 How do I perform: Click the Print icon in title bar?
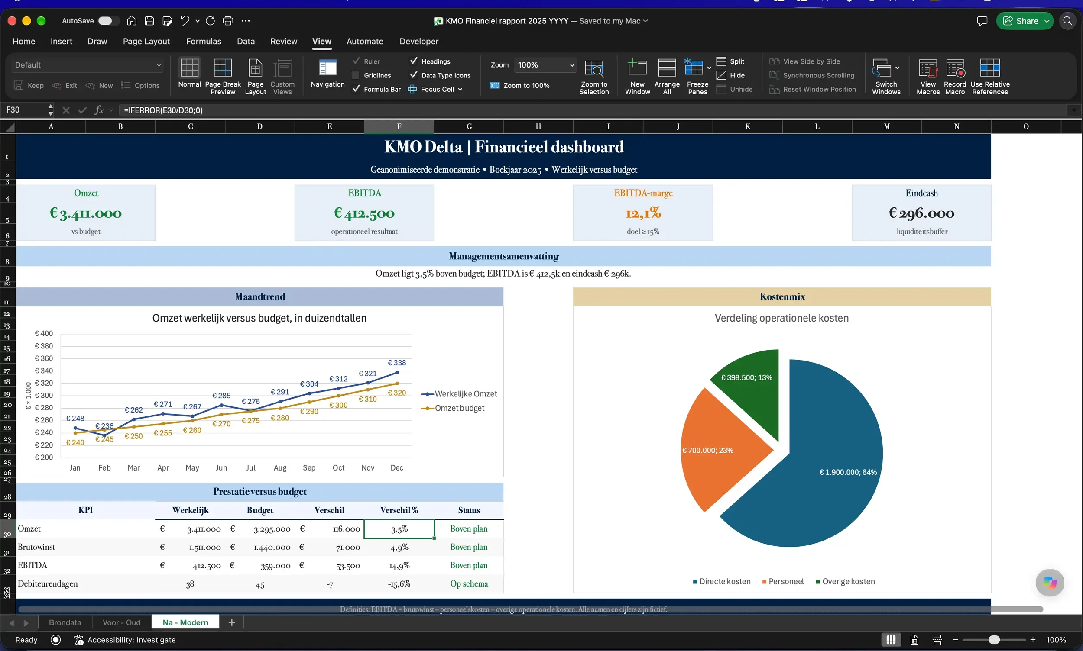[228, 21]
